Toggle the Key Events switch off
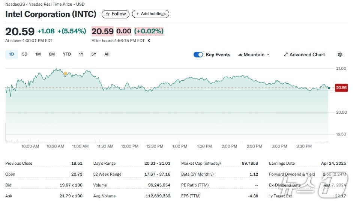This screenshot has height=203, width=353. (x=198, y=55)
